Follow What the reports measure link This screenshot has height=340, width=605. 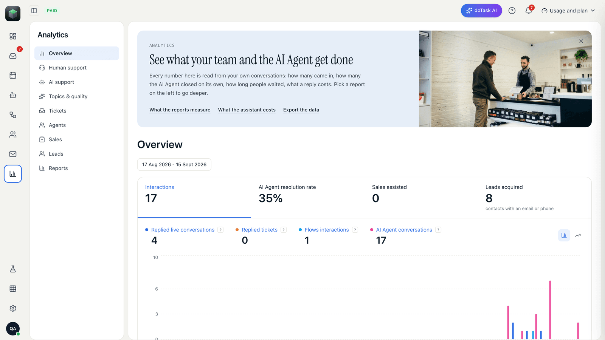tap(180, 110)
